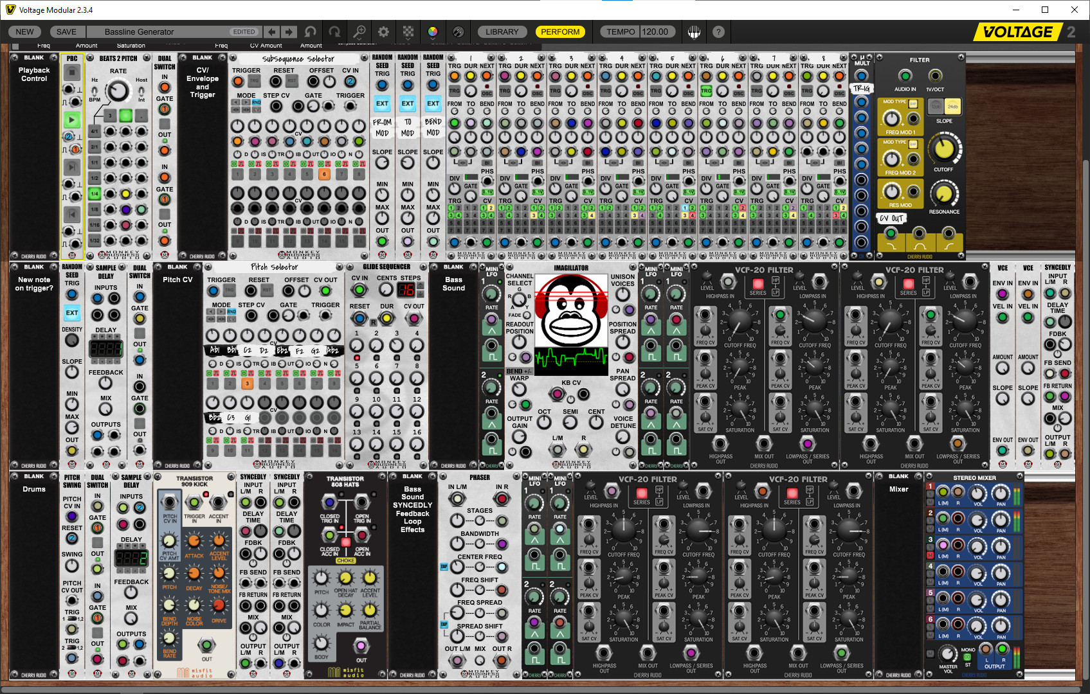
Task: Select the 24db slope on the Filter
Action: tap(952, 107)
